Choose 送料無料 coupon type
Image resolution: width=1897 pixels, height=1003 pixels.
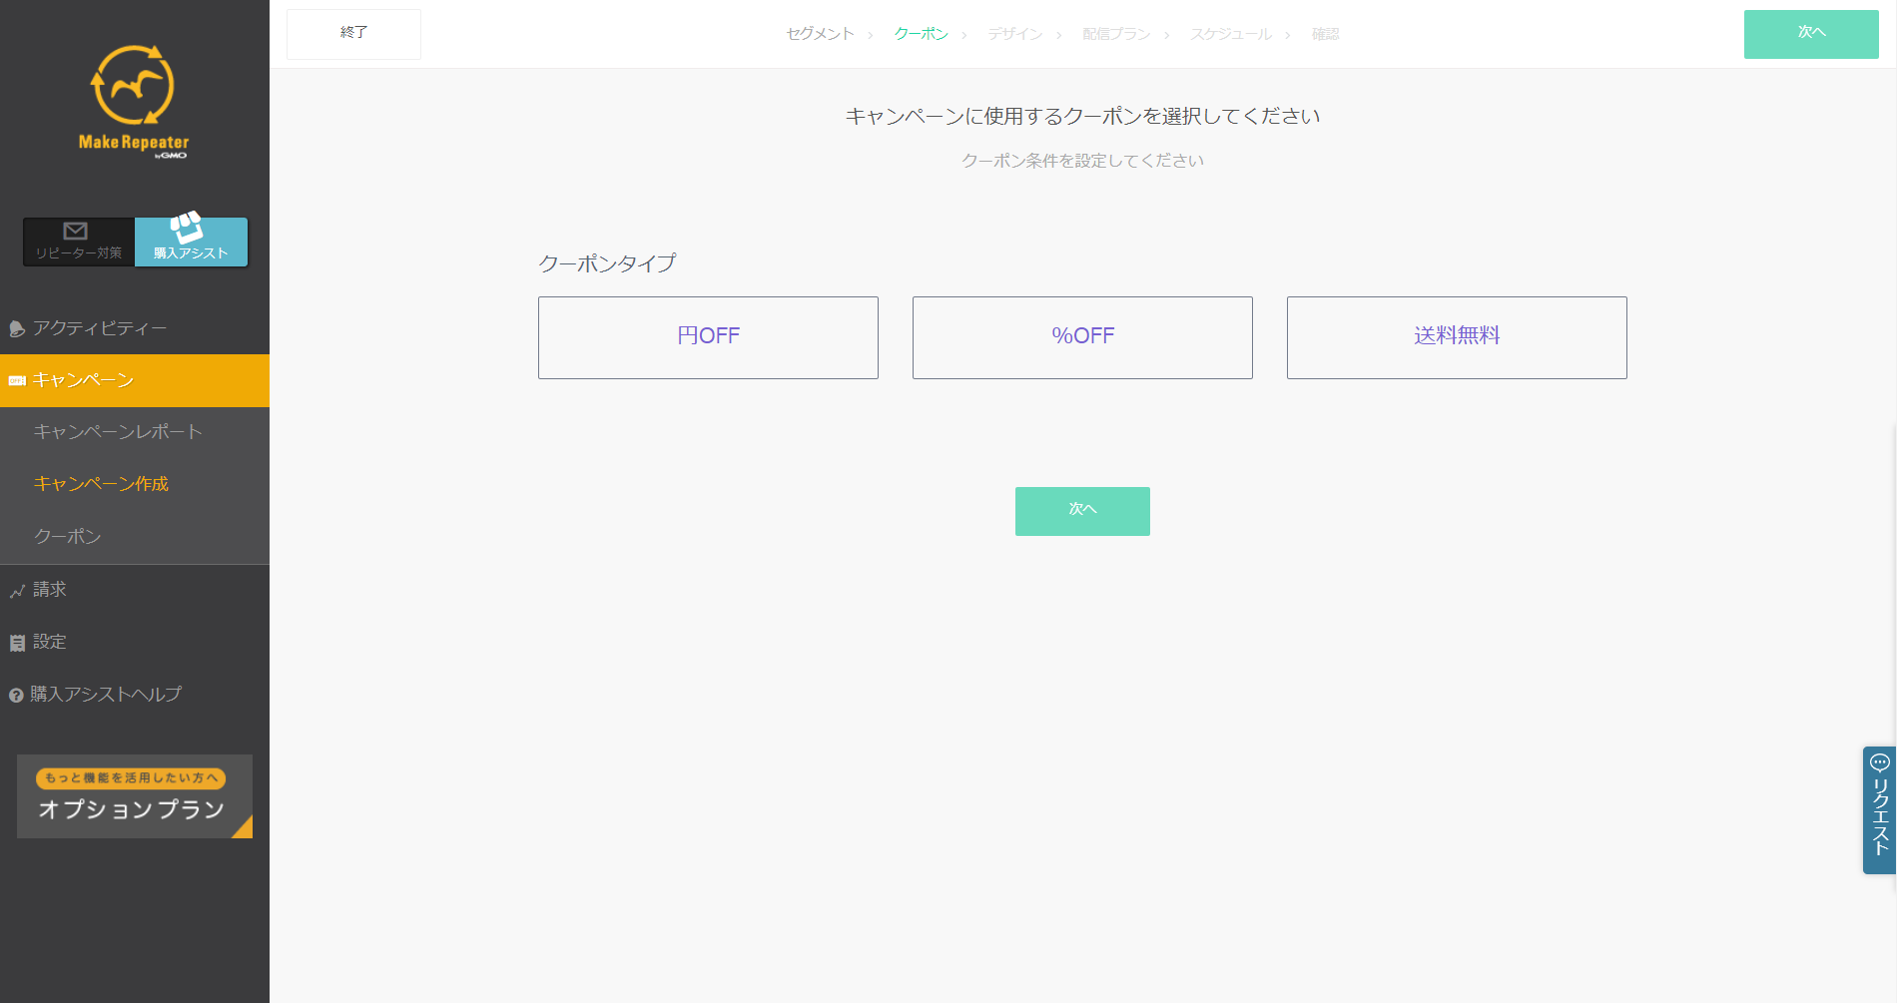(1457, 337)
